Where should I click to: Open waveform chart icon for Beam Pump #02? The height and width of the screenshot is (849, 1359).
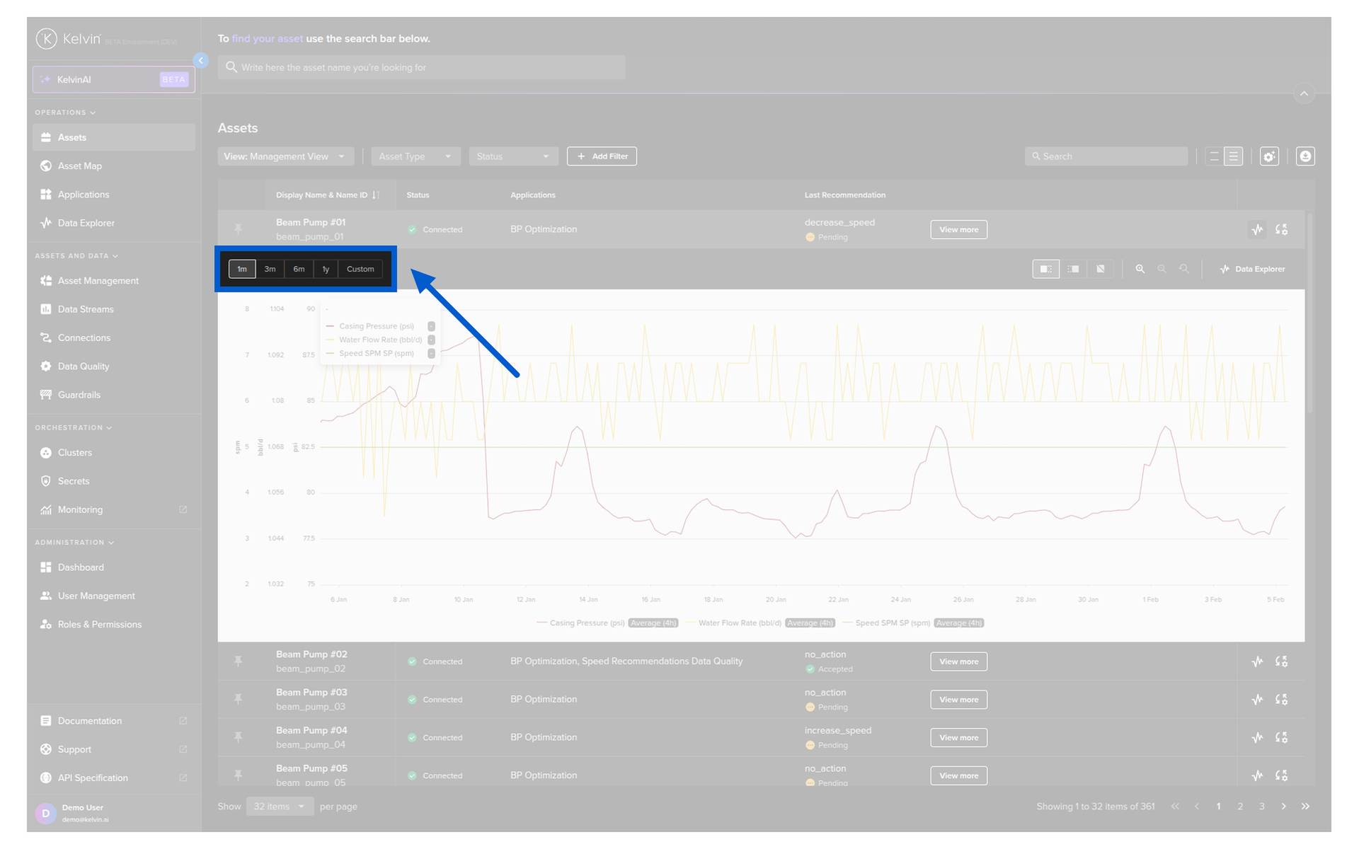(1257, 662)
